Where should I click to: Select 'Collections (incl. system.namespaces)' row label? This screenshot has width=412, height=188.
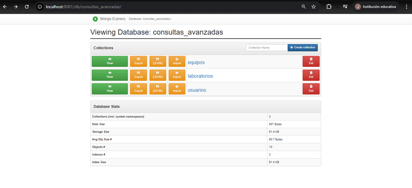tap(118, 116)
